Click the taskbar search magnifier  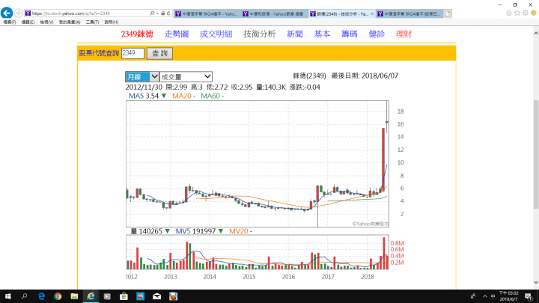(x=24, y=296)
